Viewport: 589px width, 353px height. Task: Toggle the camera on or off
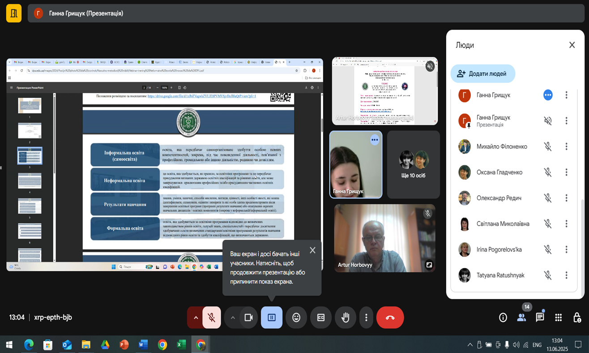pyautogui.click(x=248, y=318)
